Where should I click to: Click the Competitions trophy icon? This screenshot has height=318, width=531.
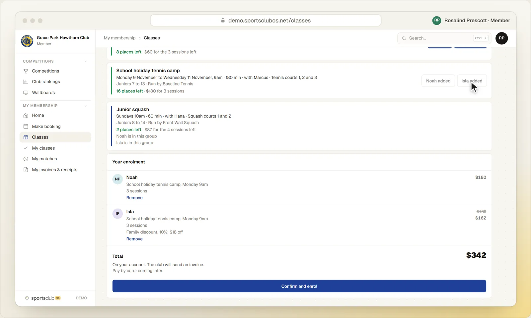click(x=26, y=71)
